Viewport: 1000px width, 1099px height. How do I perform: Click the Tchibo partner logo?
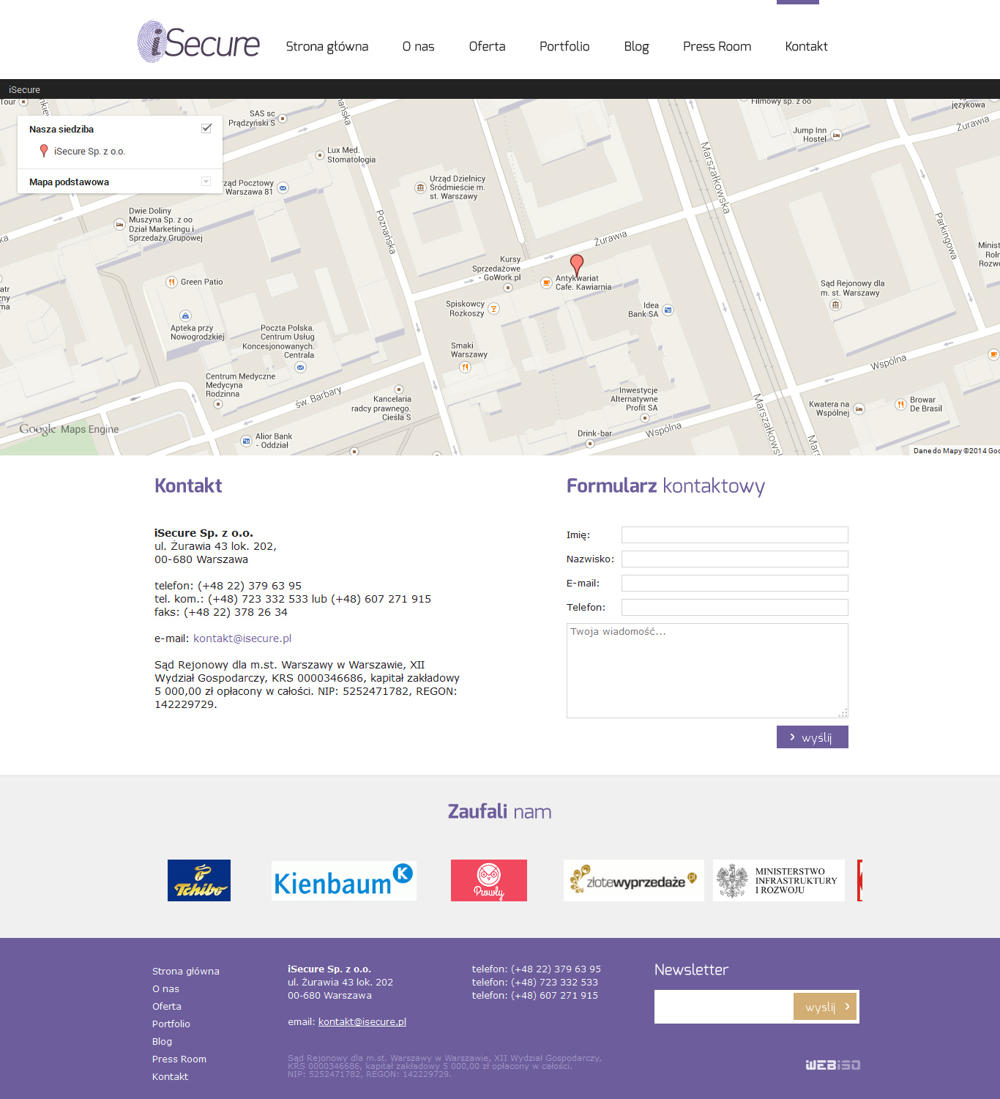pos(199,880)
